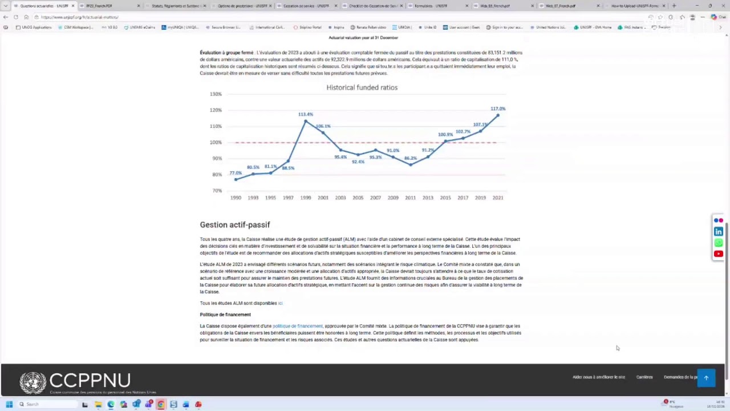730x411 pixels.
Task: Reload the current page
Action: point(16,17)
